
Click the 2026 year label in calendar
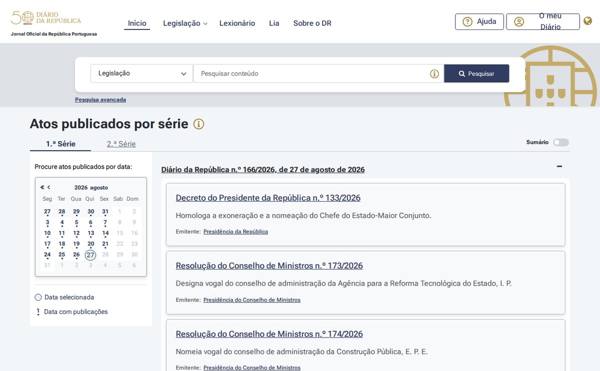[x=81, y=188]
